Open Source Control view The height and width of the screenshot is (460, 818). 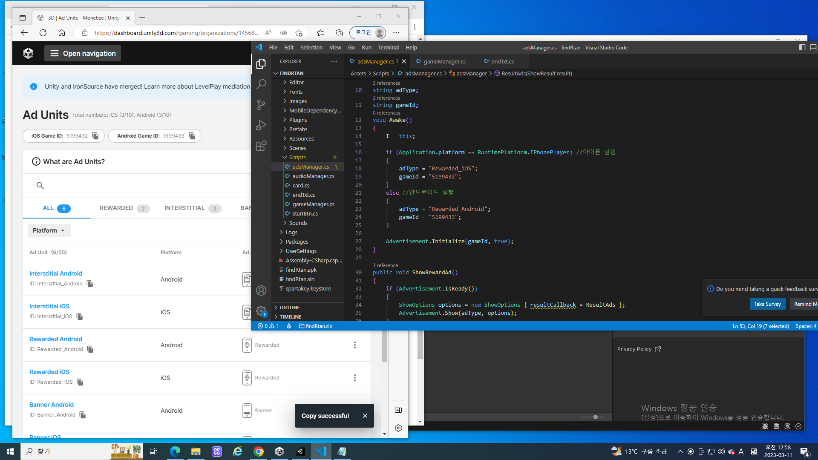point(261,105)
